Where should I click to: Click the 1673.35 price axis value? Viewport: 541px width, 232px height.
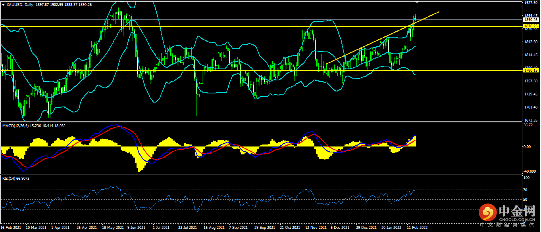tap(530, 120)
